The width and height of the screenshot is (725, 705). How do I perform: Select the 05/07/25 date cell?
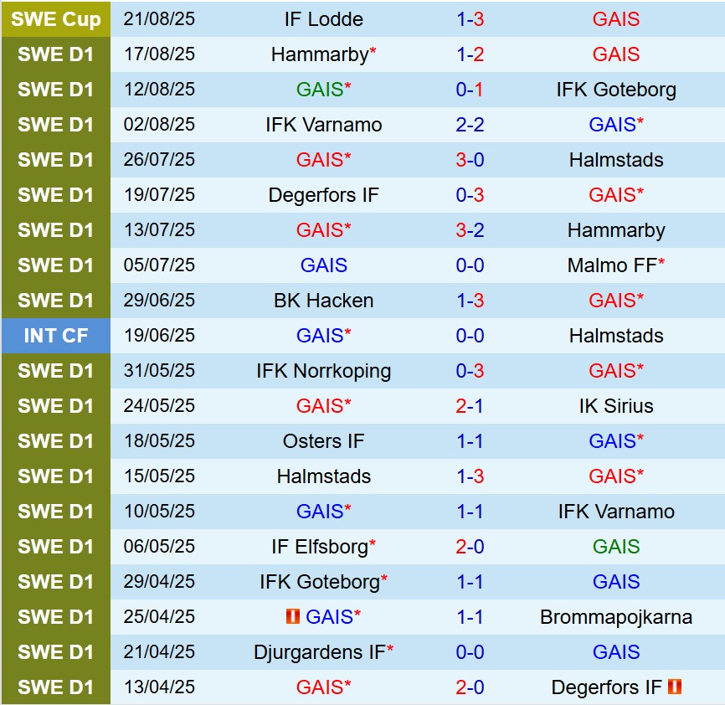(x=159, y=265)
